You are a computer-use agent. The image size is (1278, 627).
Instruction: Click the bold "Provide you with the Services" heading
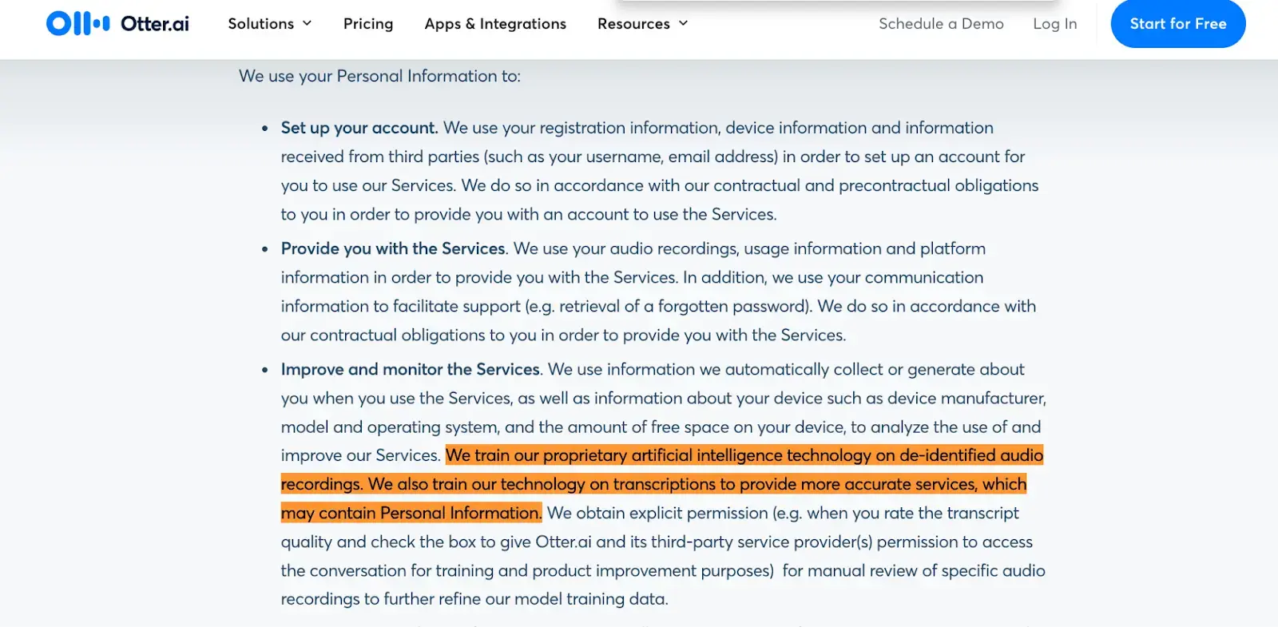click(393, 248)
